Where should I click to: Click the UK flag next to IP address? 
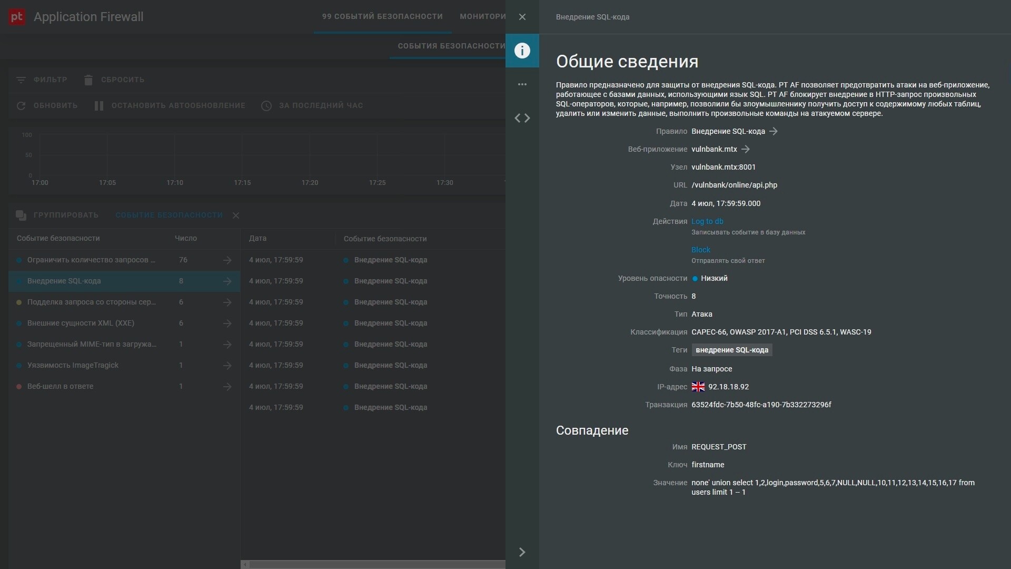pos(698,387)
